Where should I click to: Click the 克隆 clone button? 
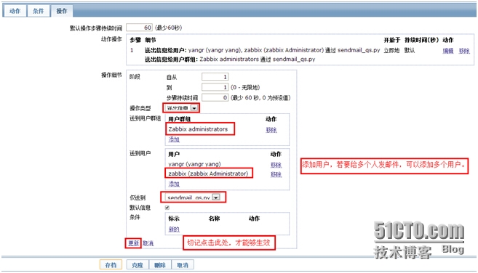(x=138, y=265)
